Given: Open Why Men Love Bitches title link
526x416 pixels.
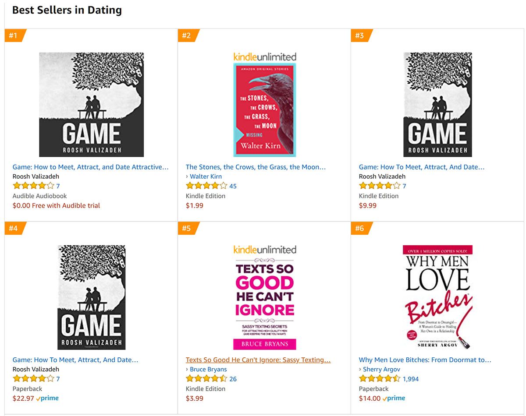Looking at the screenshot, I should coord(425,360).
